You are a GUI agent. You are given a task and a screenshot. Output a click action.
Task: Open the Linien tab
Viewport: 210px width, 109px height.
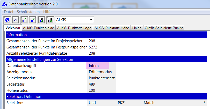click(137, 28)
